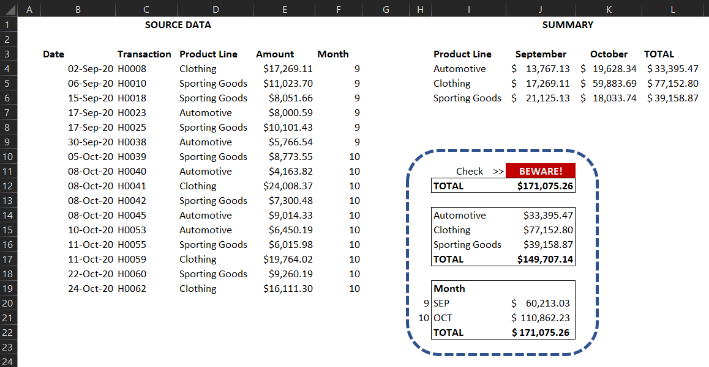Select the SOURCE DATA title cell
This screenshot has height=367, width=709.
178,24
